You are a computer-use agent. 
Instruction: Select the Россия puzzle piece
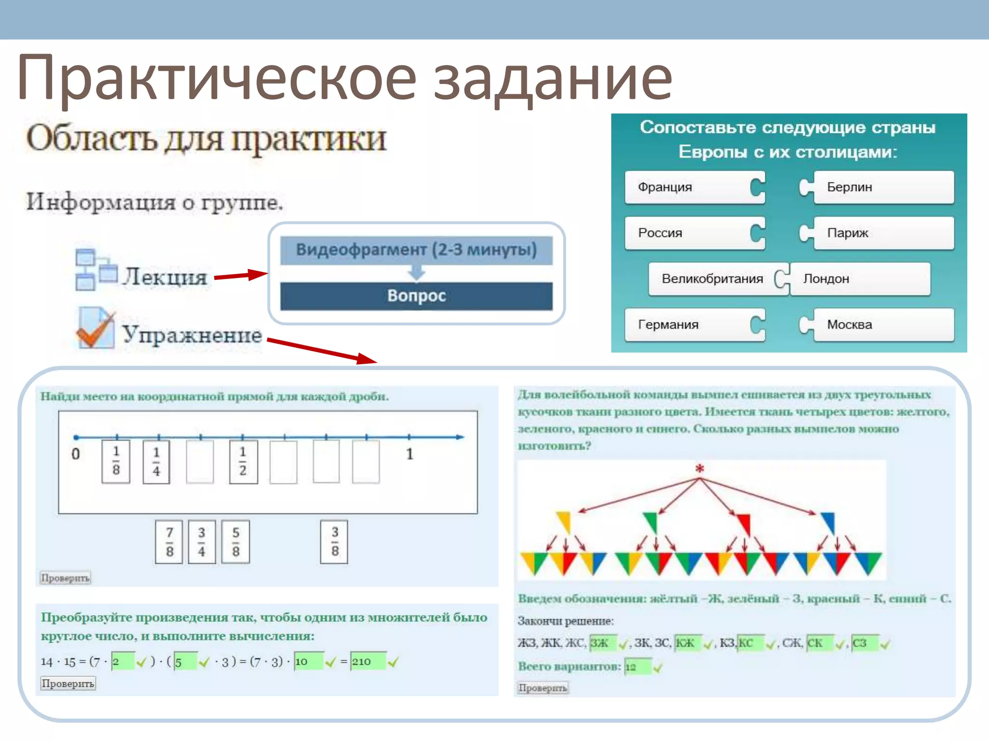coord(695,233)
